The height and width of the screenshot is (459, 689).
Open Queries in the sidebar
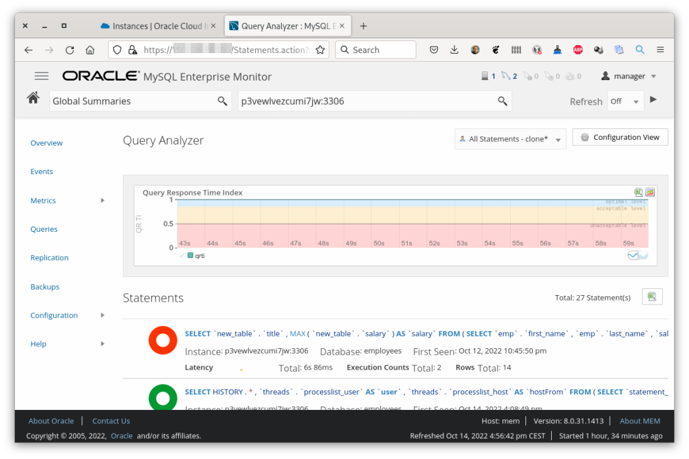(x=44, y=229)
